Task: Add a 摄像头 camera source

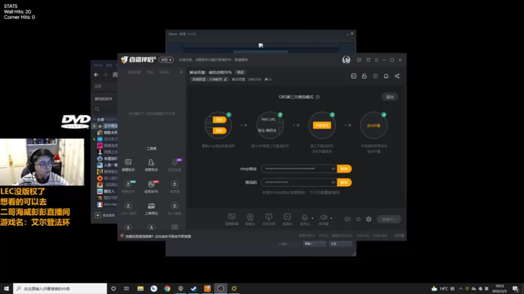Action: 250,220
